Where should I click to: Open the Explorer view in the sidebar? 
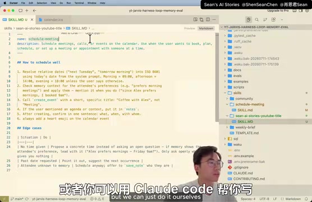click(x=249, y=20)
